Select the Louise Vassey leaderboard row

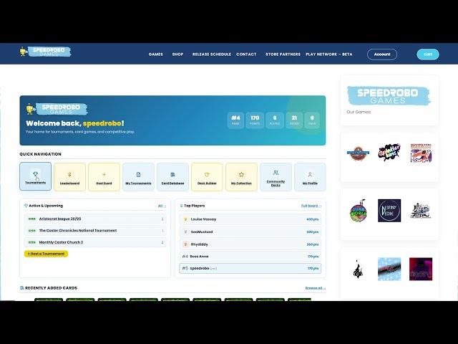click(x=250, y=219)
